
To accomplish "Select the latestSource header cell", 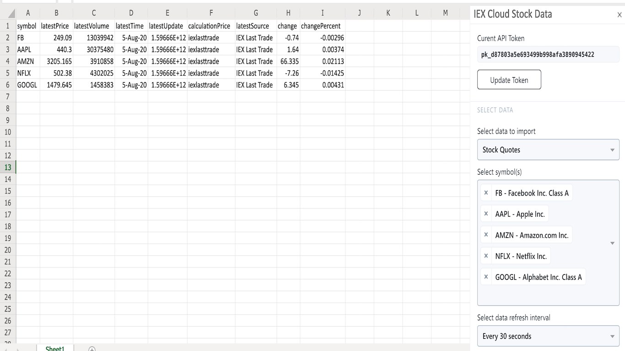I will click(256, 26).
